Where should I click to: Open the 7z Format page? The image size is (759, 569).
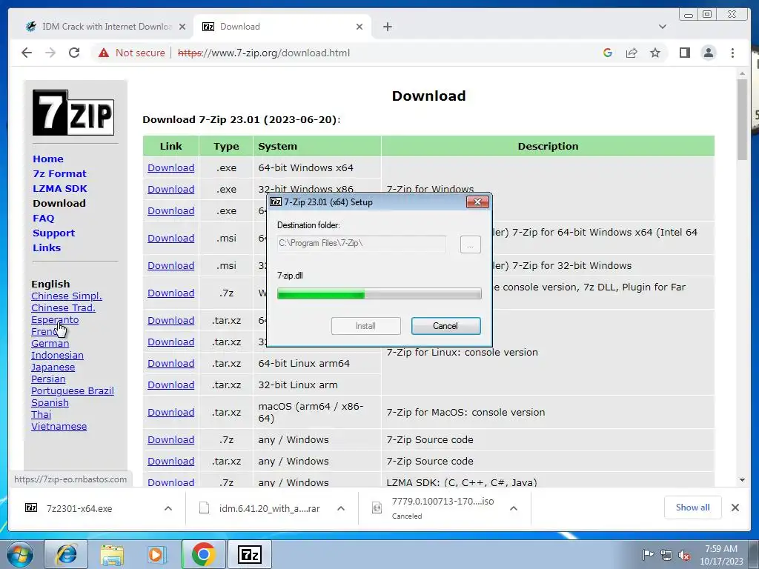59,173
